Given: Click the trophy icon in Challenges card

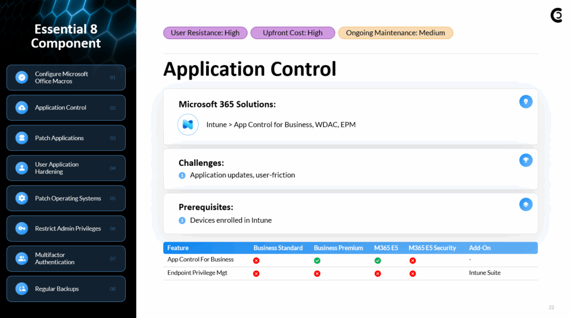Looking at the screenshot, I should [x=525, y=160].
